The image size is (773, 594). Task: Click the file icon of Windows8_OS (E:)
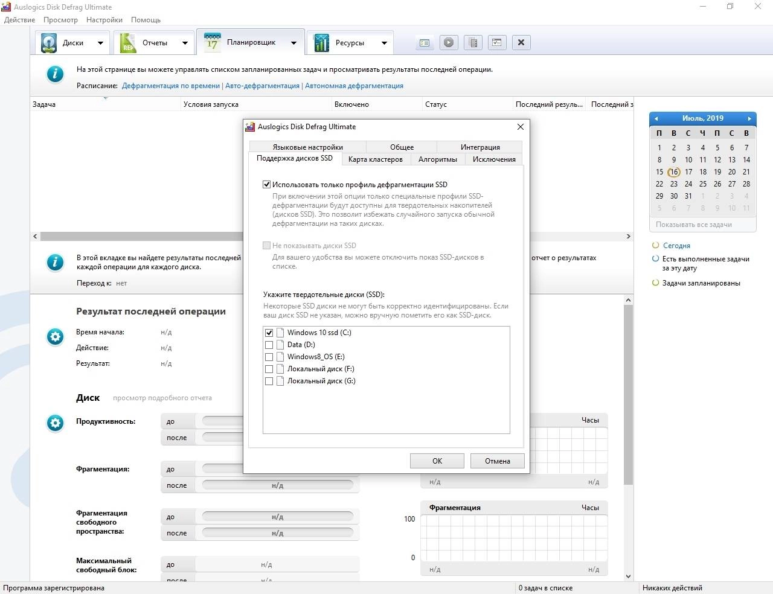[280, 357]
